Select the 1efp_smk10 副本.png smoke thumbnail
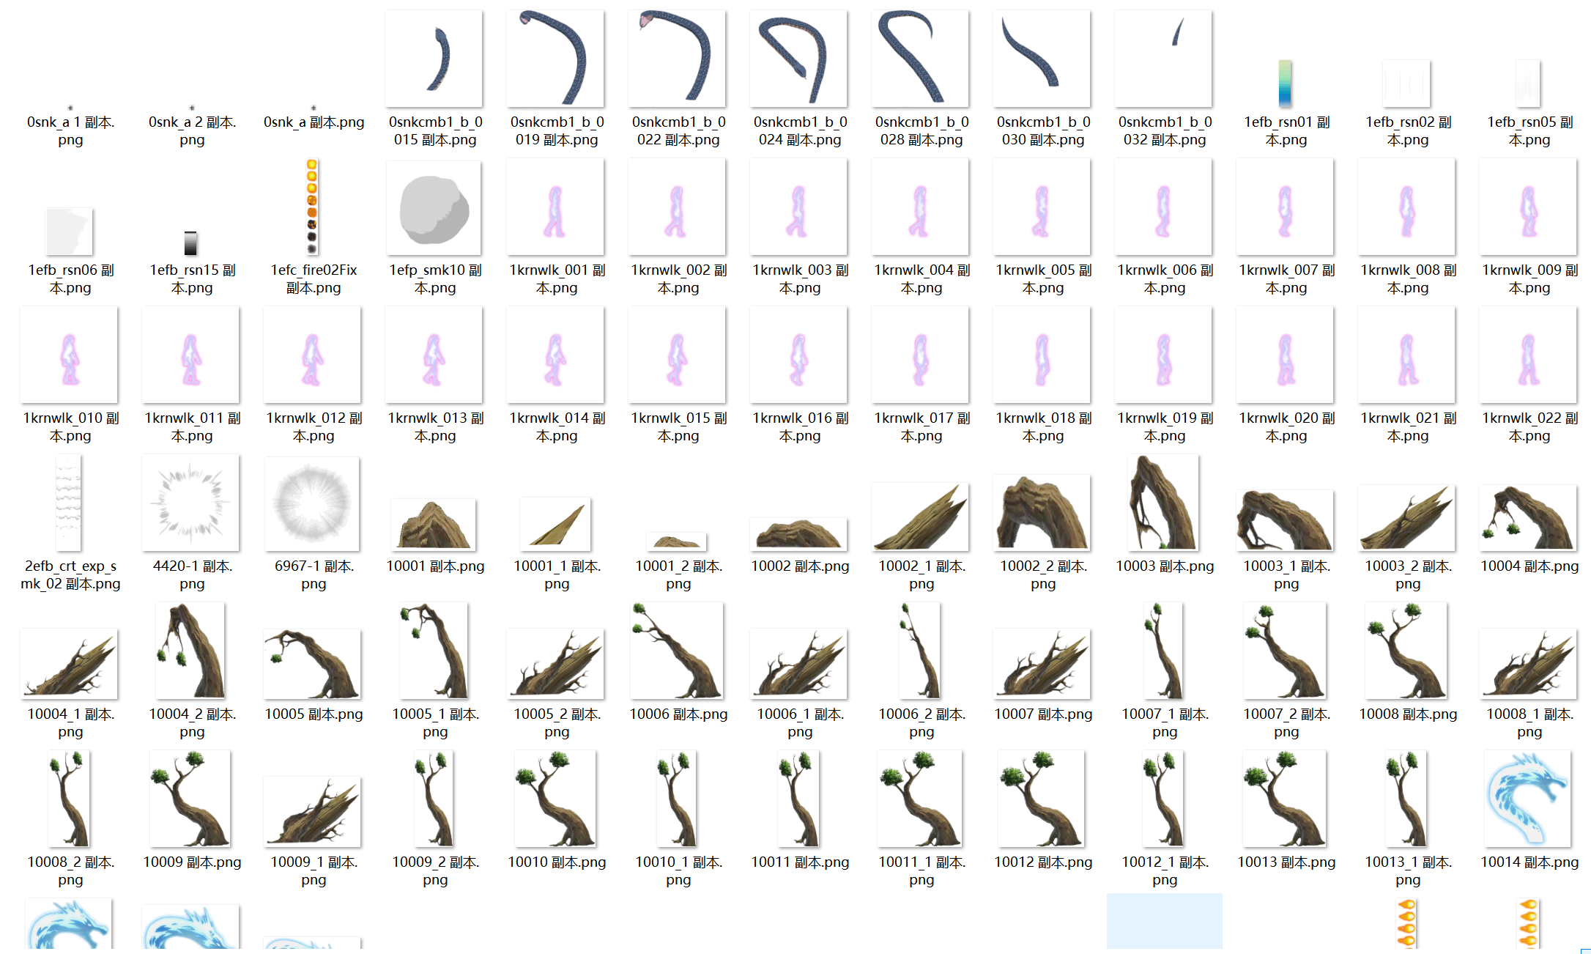The width and height of the screenshot is (1591, 954). [x=434, y=208]
